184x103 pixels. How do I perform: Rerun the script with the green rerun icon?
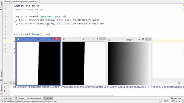[x=5, y=87]
